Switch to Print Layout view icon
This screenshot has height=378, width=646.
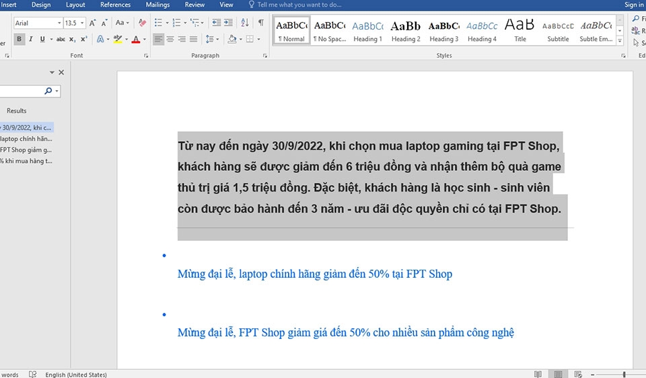558,374
